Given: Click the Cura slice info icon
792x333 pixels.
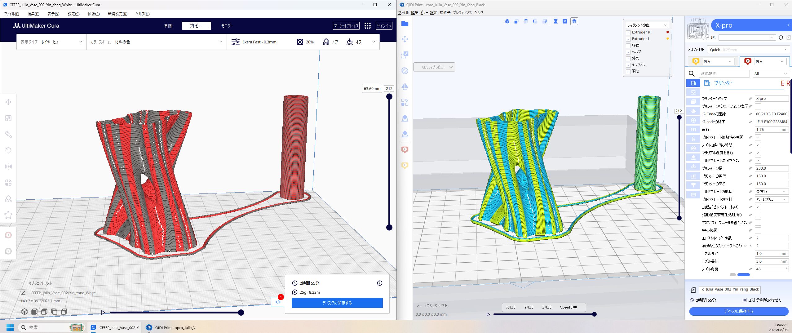Looking at the screenshot, I should tap(380, 283).
